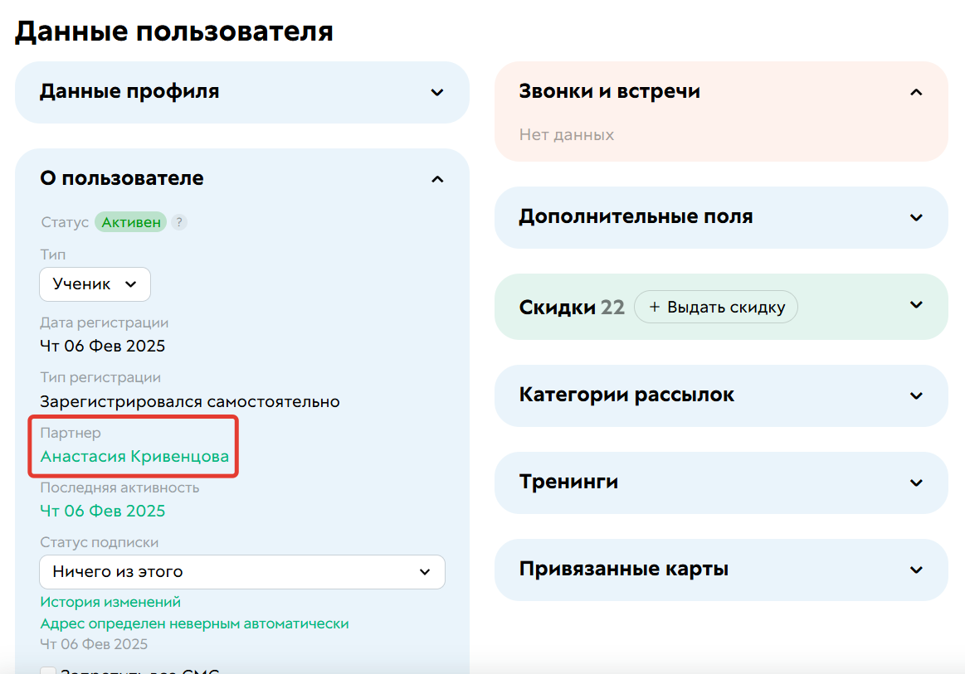Screen dimensions: 965x674
Task: Click the expand arrow on 'Привязанные карты'
Action: point(916,570)
